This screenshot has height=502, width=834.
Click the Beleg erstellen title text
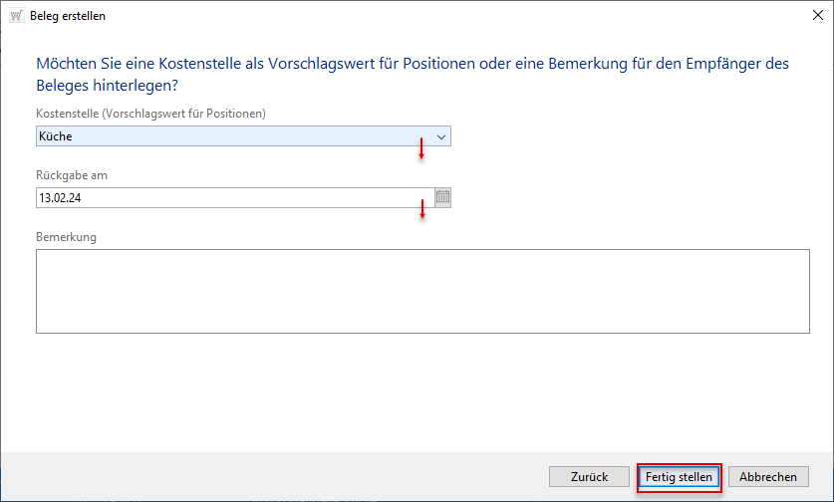click(x=68, y=16)
